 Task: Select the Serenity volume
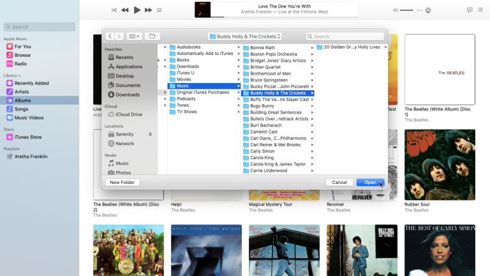tap(124, 134)
